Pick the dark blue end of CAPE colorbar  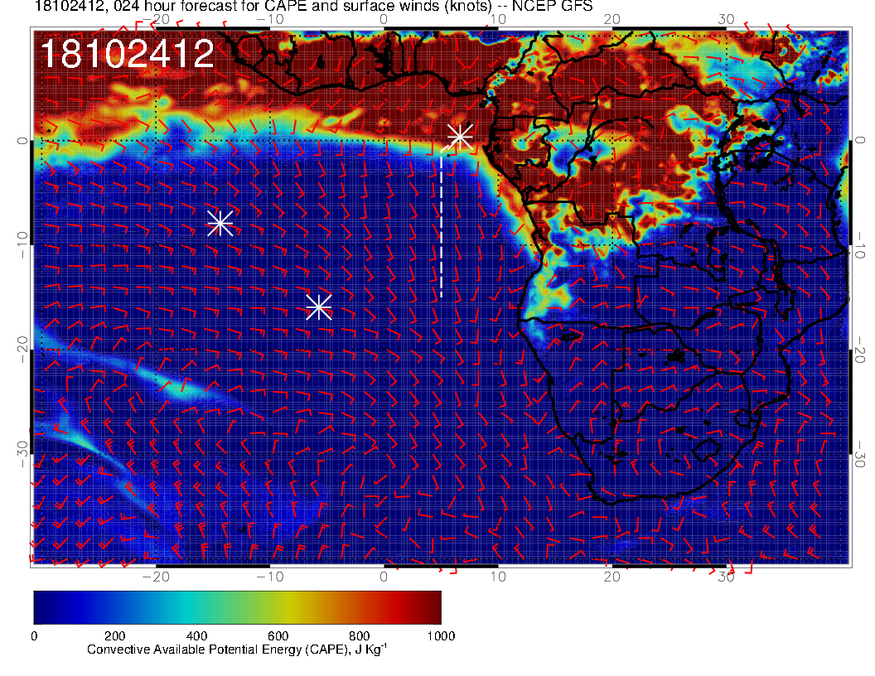(41, 607)
